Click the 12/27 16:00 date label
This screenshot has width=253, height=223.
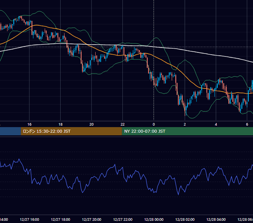(29, 220)
